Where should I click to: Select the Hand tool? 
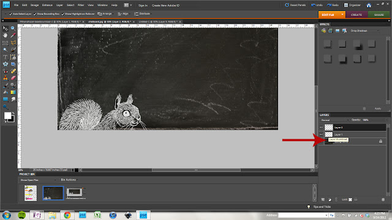click(6, 35)
